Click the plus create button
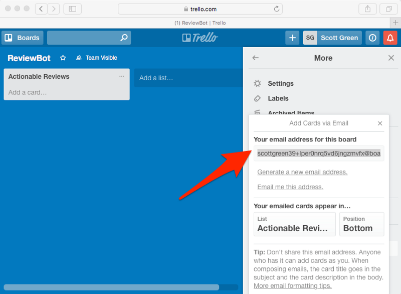Viewport: 401px width, 294px height. (292, 38)
